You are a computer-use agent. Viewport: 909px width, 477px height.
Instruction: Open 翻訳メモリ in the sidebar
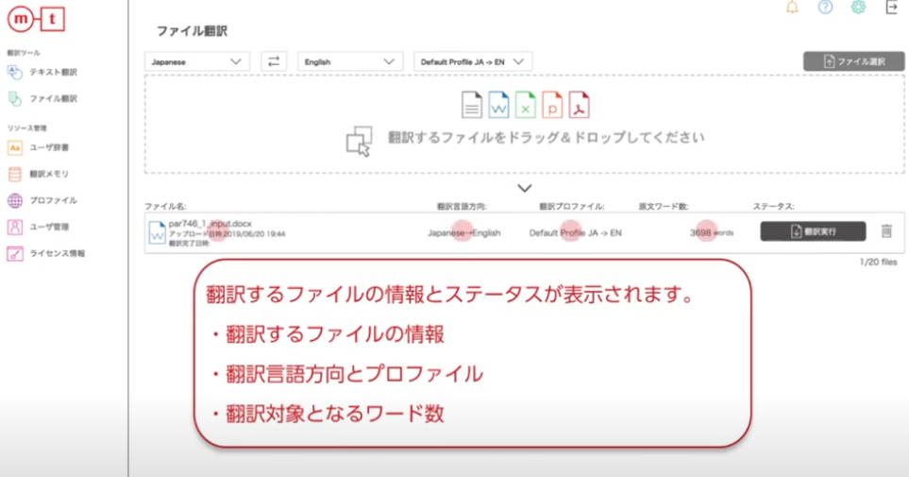pos(49,174)
